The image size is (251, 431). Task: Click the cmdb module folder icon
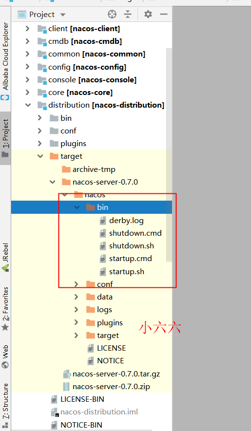point(42,41)
